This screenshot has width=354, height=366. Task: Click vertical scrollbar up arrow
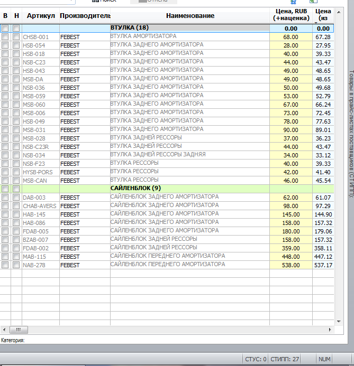339,12
